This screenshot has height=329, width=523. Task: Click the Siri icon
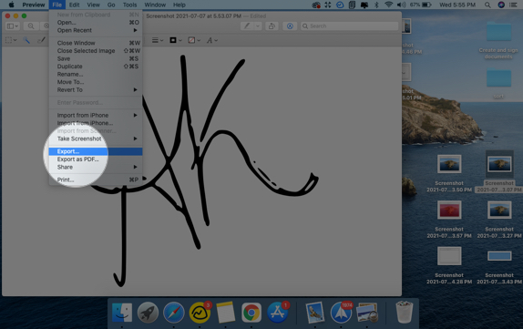(x=501, y=5)
